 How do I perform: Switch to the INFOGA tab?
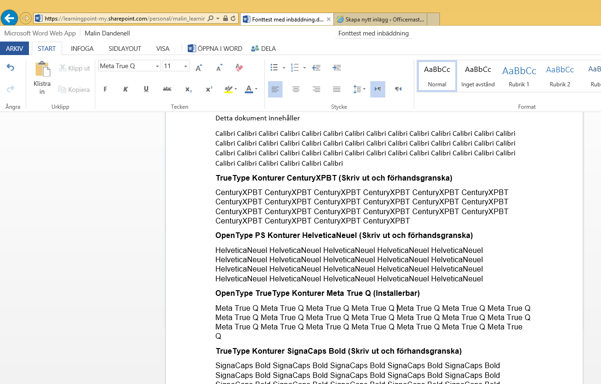(x=82, y=49)
